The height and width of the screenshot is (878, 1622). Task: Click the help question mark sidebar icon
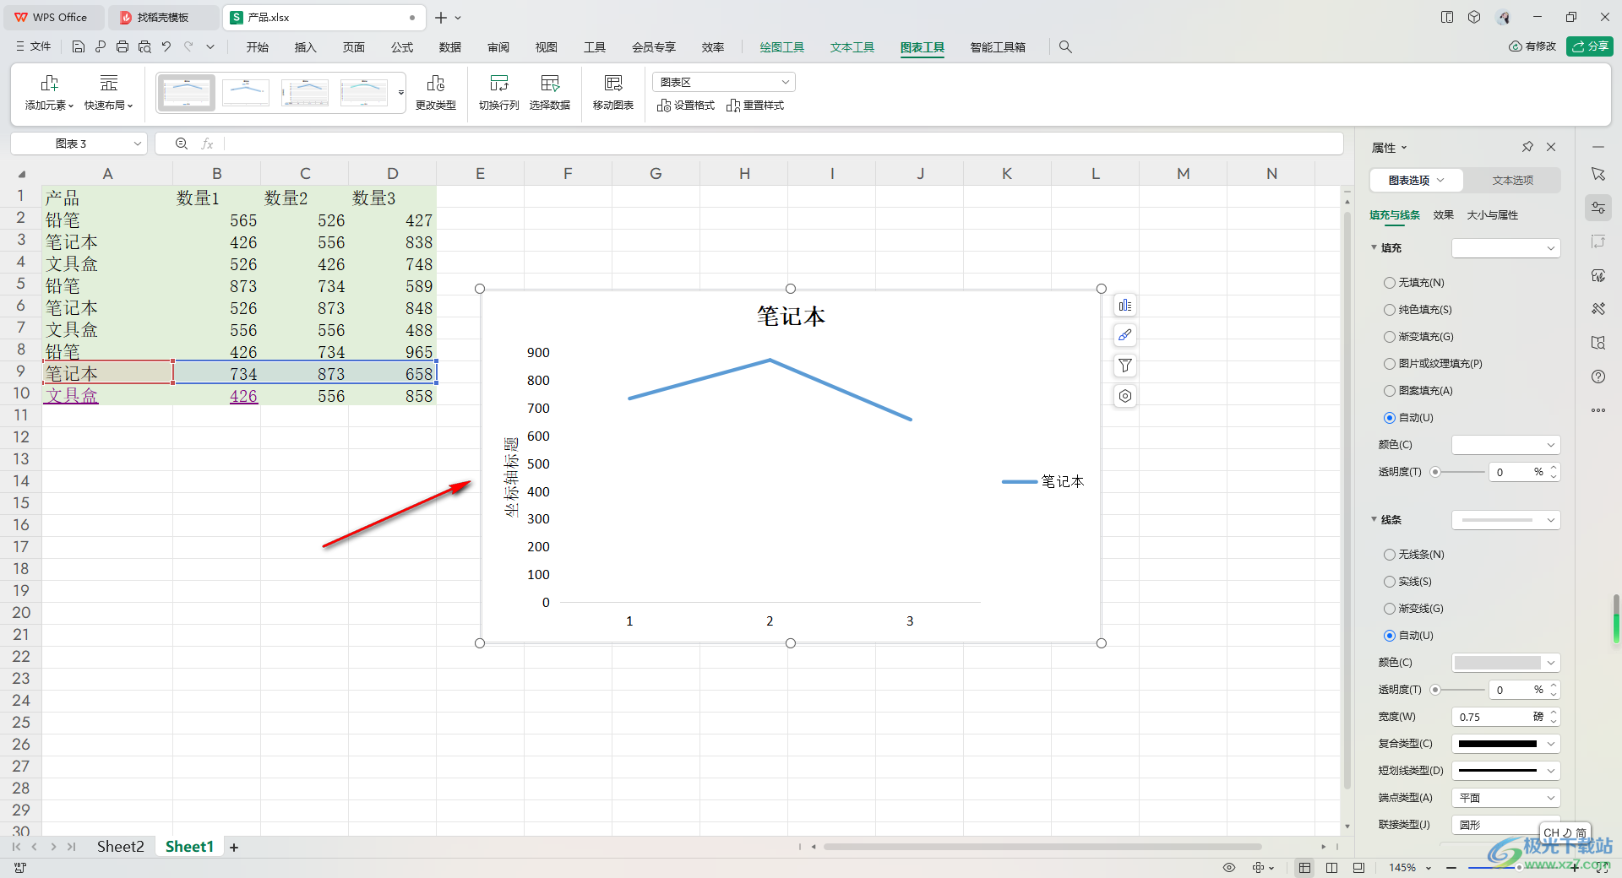tap(1598, 377)
